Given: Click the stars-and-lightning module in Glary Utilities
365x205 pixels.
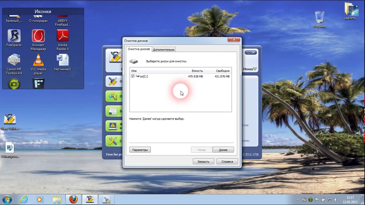Looking at the screenshot, I should (x=114, y=96).
